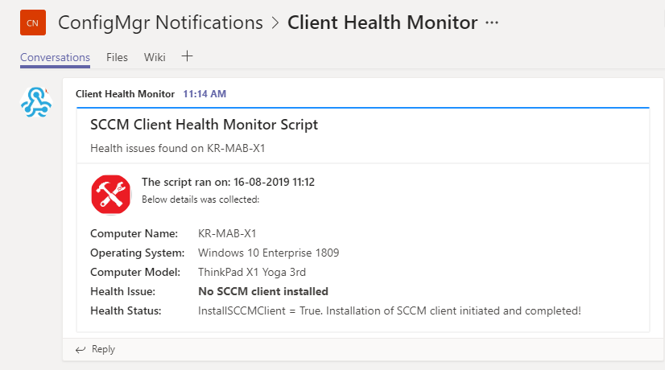Click the 11:14 AM message timestamp
665x370 pixels.
tap(204, 94)
